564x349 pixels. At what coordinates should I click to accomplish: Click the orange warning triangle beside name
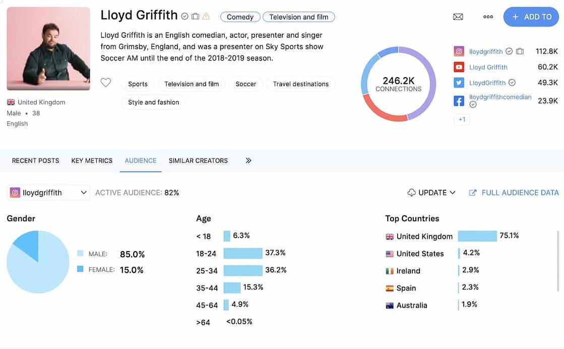tap(206, 16)
